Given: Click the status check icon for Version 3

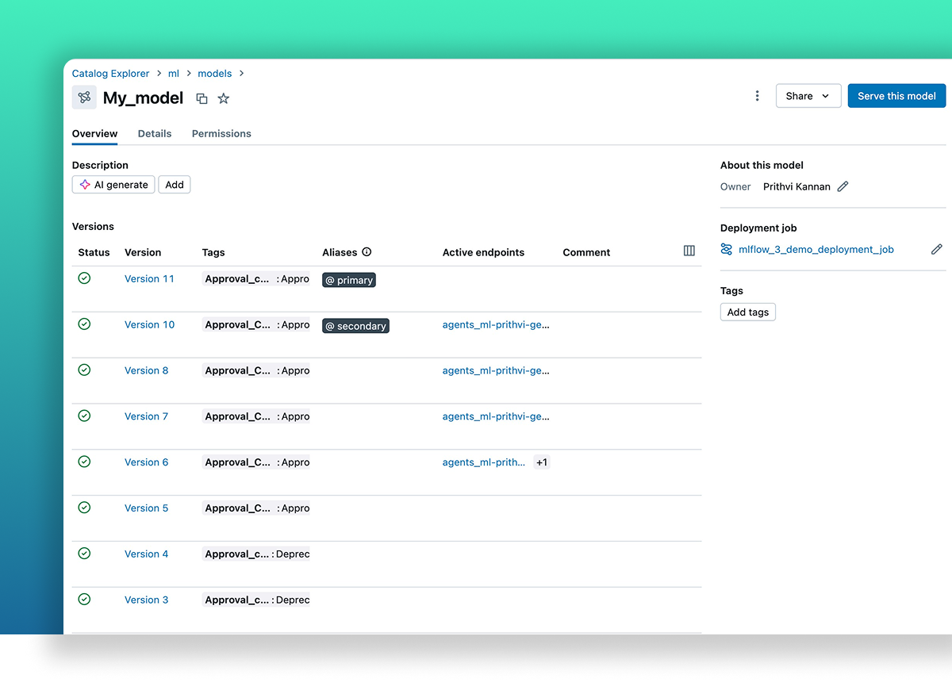Looking at the screenshot, I should pyautogui.click(x=84, y=599).
